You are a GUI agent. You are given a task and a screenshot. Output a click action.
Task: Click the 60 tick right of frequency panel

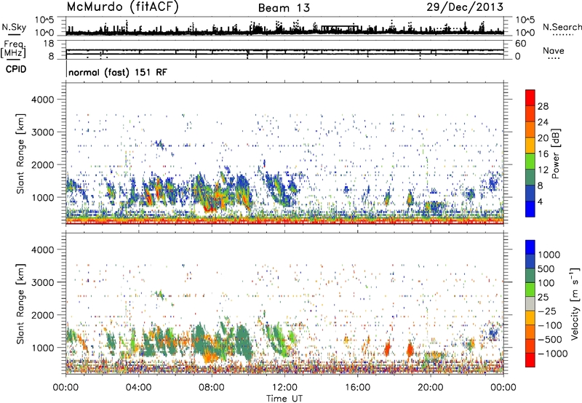click(521, 44)
